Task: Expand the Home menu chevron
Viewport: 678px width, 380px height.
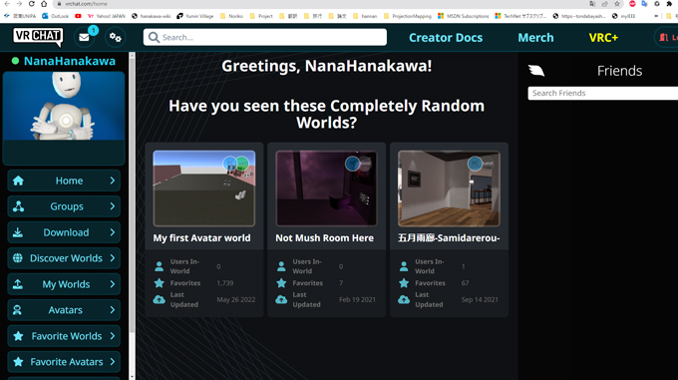Action: click(113, 181)
